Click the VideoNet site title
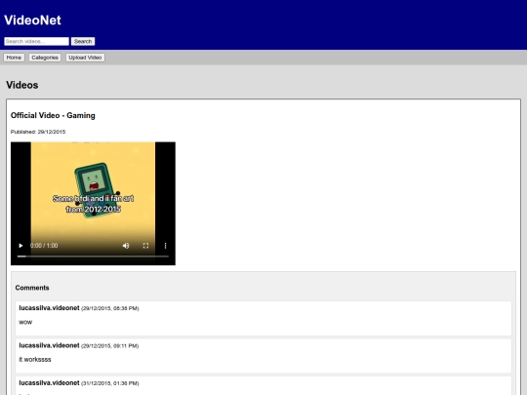 click(32, 20)
